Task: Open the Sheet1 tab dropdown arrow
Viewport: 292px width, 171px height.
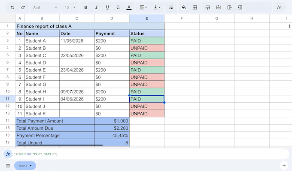Action: 31,165
